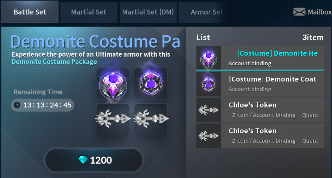Viewport: 332px width, 178px height.
Task: Click the cyan diamond currency icon
Action: click(83, 160)
